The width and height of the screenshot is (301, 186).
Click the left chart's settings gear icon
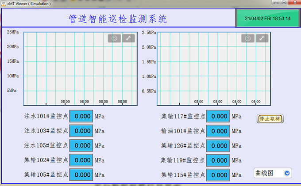click(x=114, y=38)
